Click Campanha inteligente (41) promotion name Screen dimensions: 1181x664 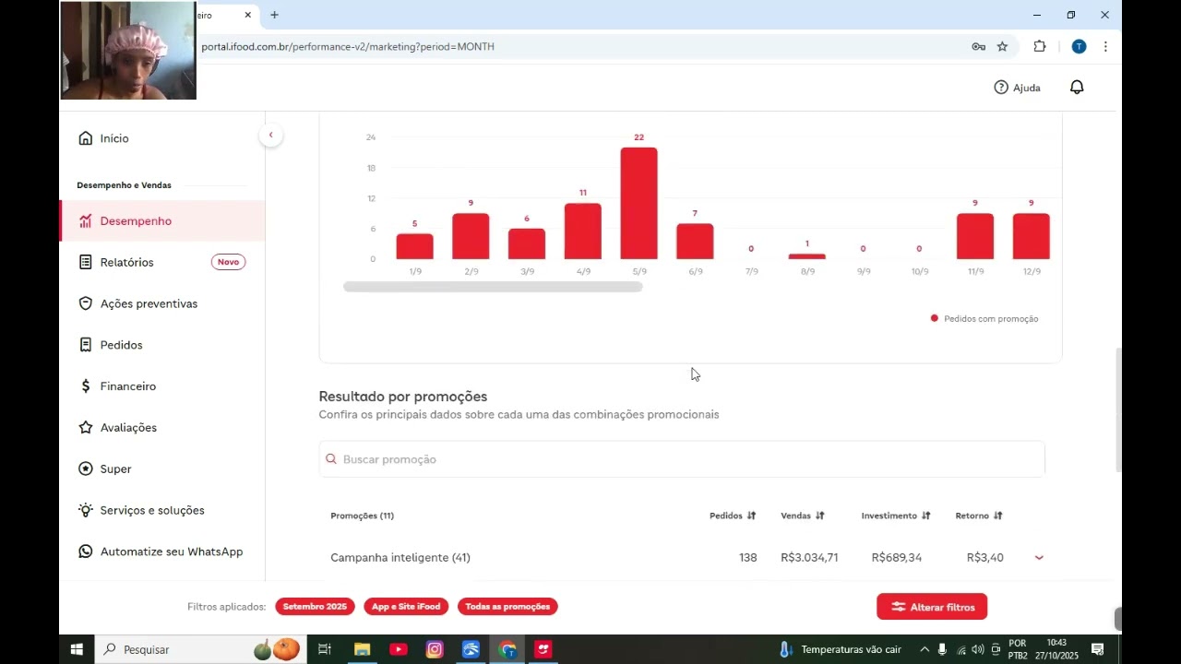(400, 558)
